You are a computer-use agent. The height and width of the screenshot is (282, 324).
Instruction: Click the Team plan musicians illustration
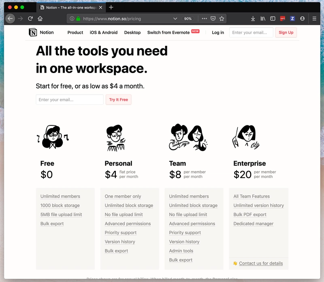(188, 137)
